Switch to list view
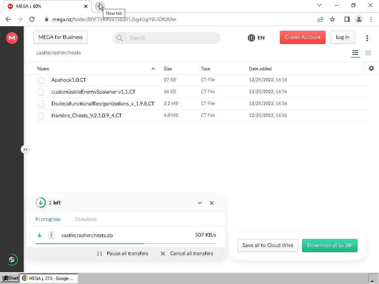 [x=355, y=53]
